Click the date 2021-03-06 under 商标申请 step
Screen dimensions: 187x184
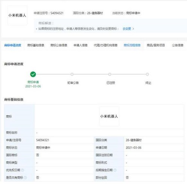[33, 86]
